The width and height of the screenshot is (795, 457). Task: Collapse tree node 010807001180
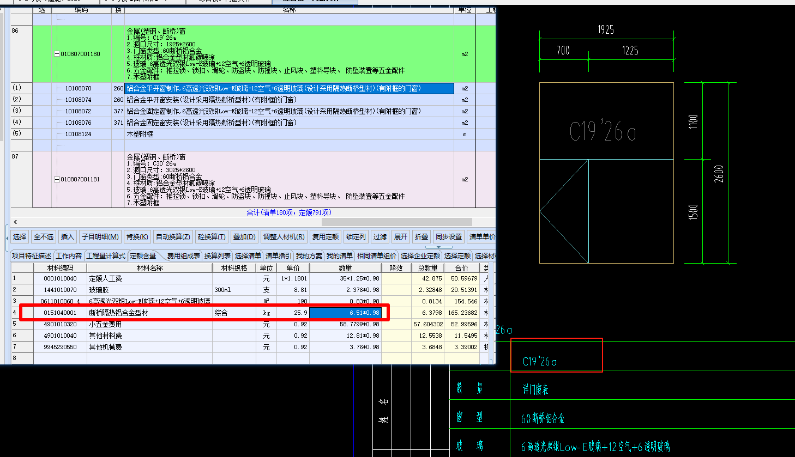(x=57, y=54)
